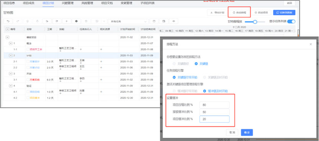Select the 缓冲链及时开始 radio option
The width and height of the screenshot is (319, 141).
[x=205, y=91]
